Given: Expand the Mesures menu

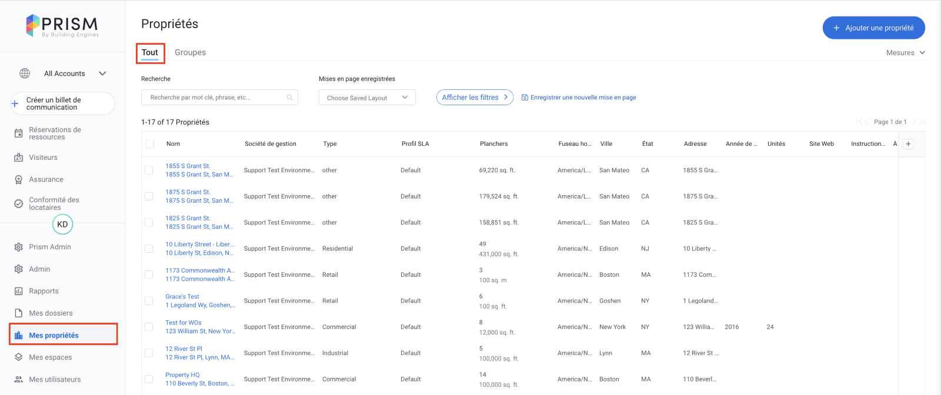Looking at the screenshot, I should point(905,53).
